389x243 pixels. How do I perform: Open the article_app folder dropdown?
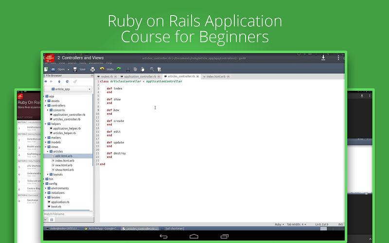coord(68,89)
